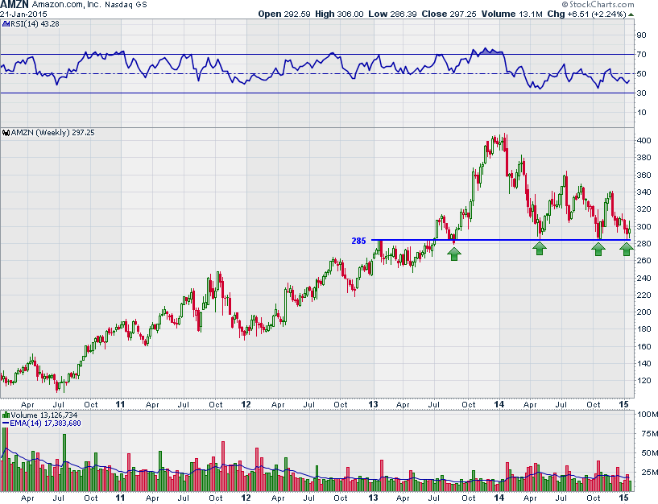Click the 100M volume axis label
658x504 pixels.
click(x=648, y=415)
